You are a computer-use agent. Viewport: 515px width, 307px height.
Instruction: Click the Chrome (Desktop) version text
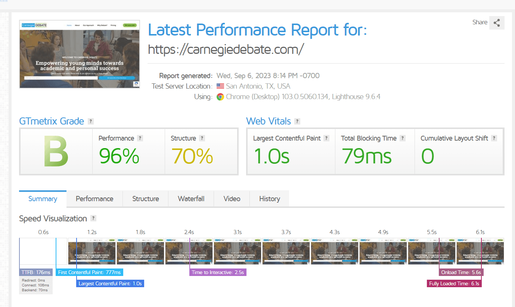pos(303,97)
